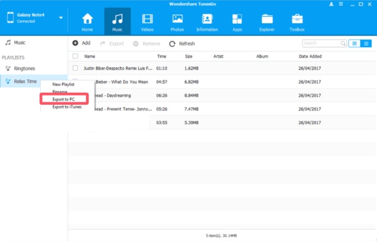Open the hamburger menu in title bar

[x=341, y=4]
